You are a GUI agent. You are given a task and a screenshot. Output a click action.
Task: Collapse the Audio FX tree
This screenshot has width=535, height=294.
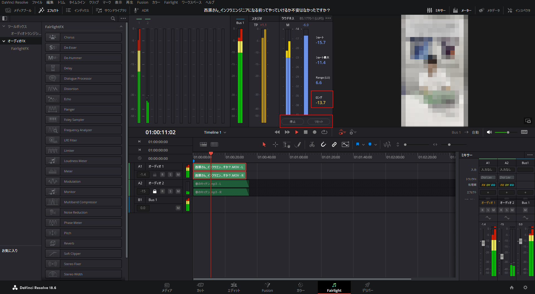click(4, 41)
